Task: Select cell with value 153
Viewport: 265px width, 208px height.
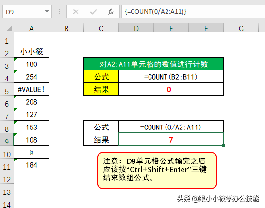Action: (x=32, y=127)
